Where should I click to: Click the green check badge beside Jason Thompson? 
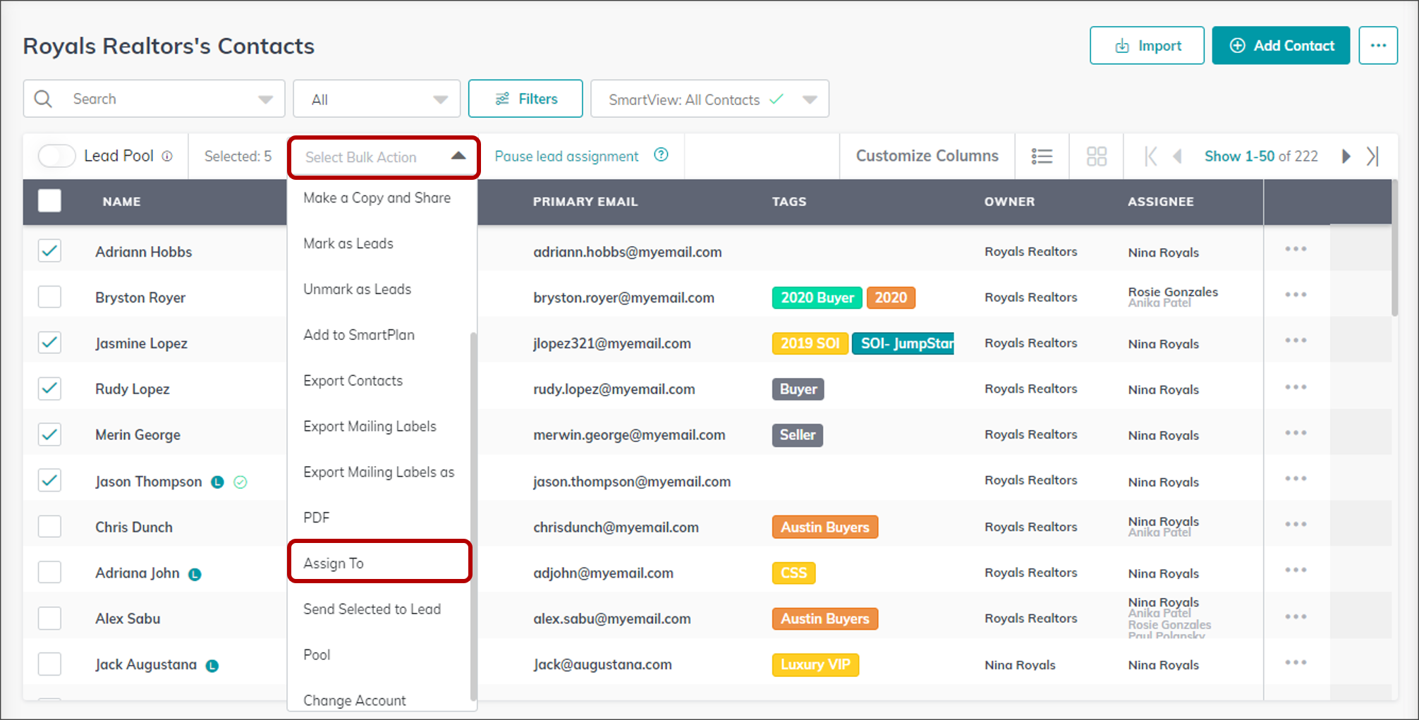[240, 482]
